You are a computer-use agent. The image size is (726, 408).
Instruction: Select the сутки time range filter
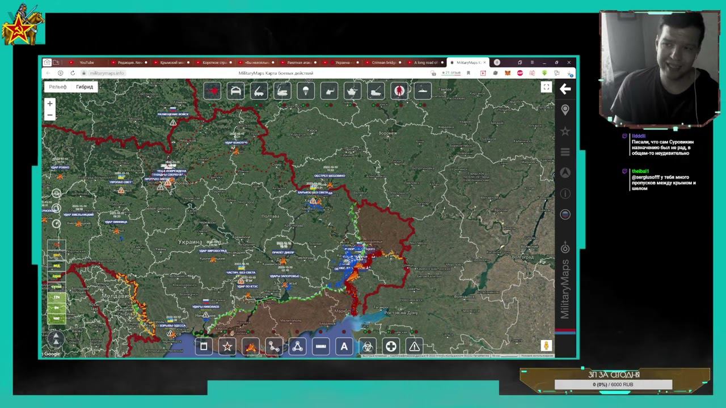click(56, 286)
